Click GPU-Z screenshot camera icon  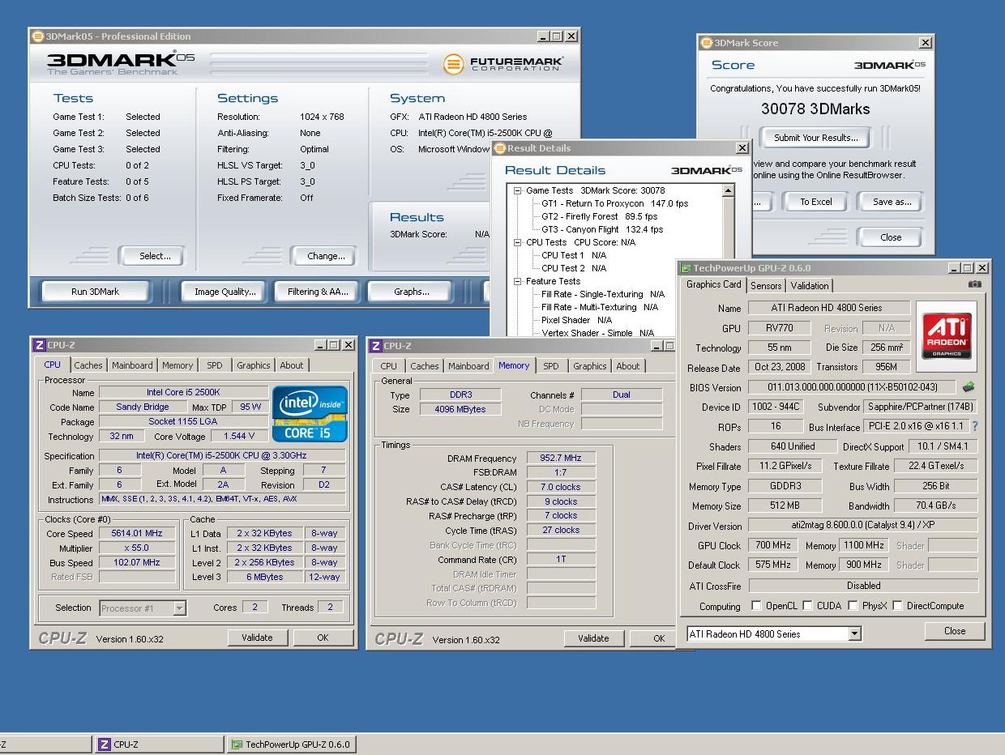click(975, 284)
